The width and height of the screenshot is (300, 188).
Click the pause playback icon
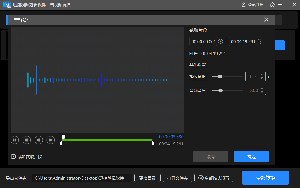click(15, 140)
